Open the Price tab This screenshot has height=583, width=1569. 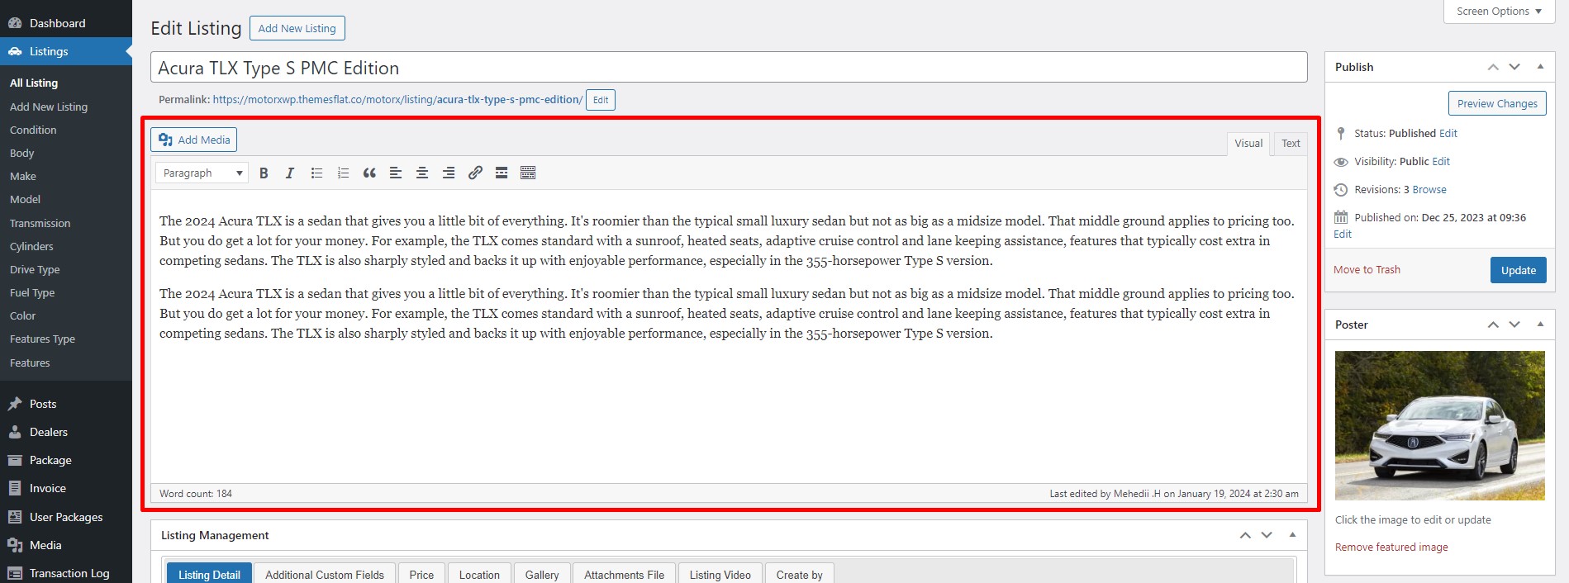coord(421,574)
